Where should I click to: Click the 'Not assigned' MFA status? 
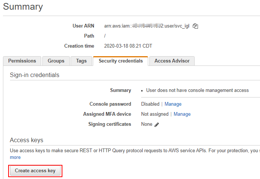click(155, 114)
